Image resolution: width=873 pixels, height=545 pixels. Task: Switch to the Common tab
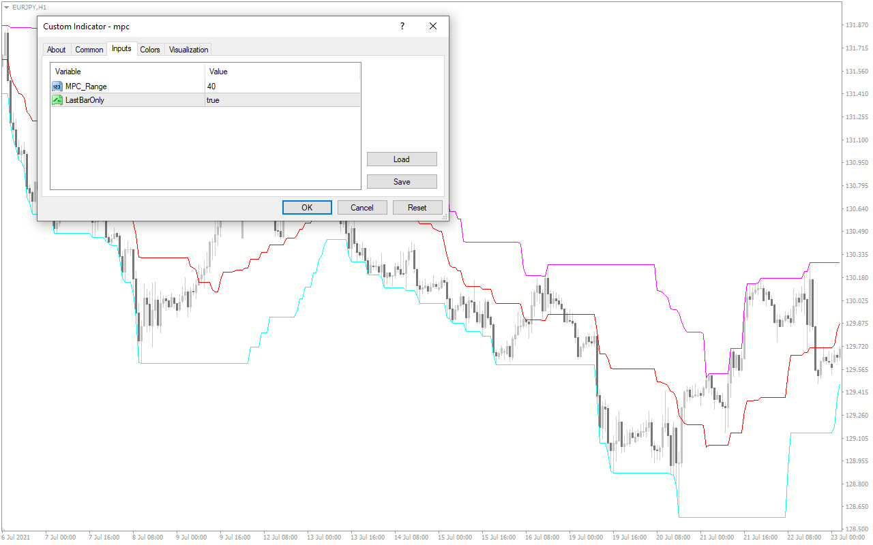pyautogui.click(x=89, y=50)
